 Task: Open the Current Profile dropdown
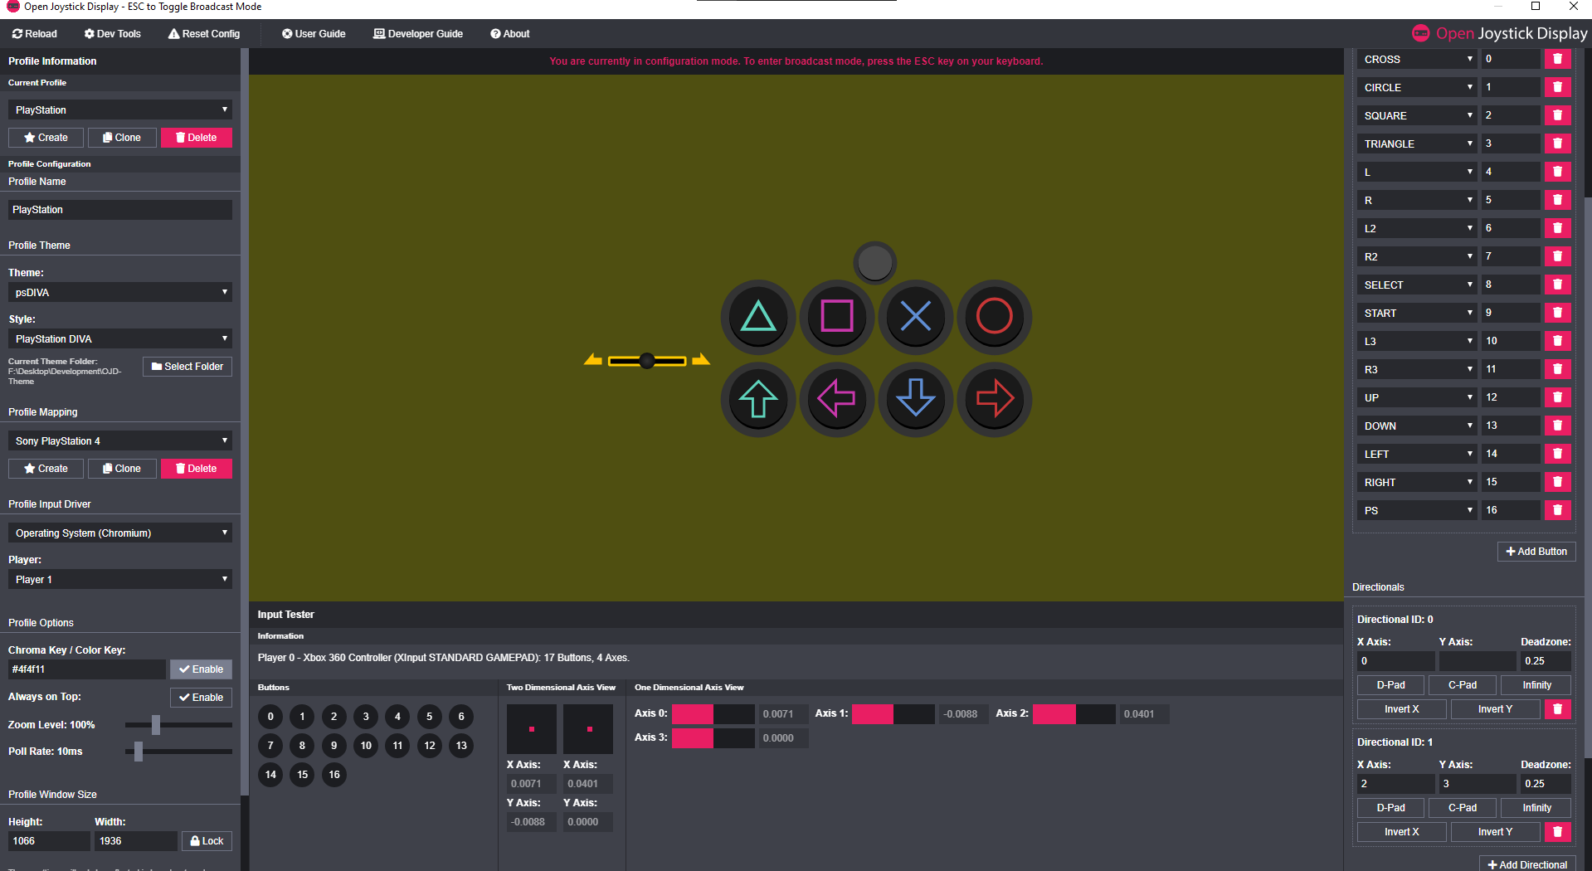120,110
